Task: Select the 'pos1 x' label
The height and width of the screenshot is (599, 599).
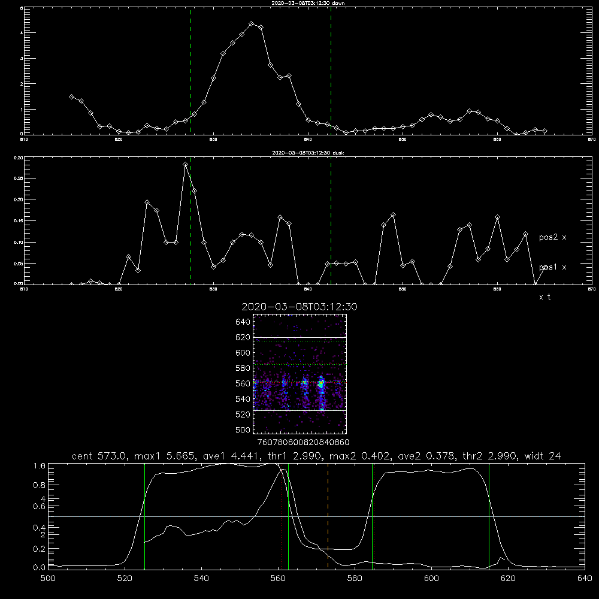Action: coord(552,267)
